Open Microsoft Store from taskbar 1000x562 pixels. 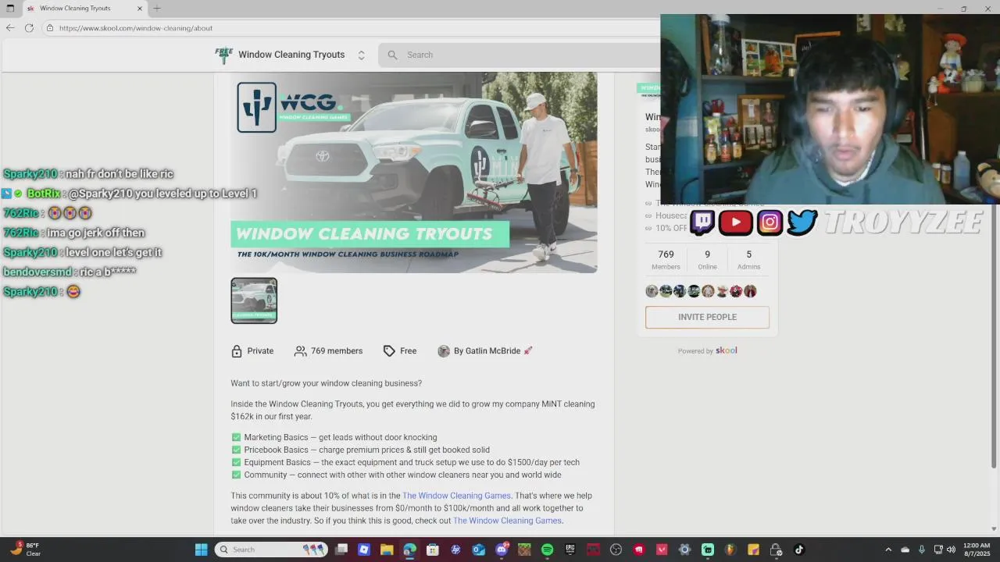[433, 550]
